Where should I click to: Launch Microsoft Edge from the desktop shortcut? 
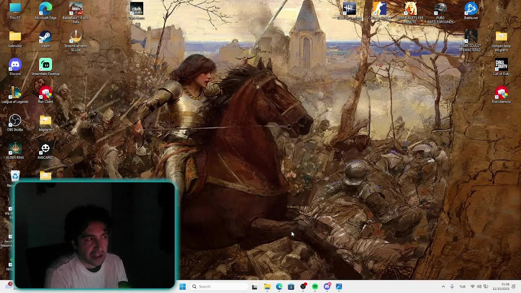pyautogui.click(x=46, y=11)
